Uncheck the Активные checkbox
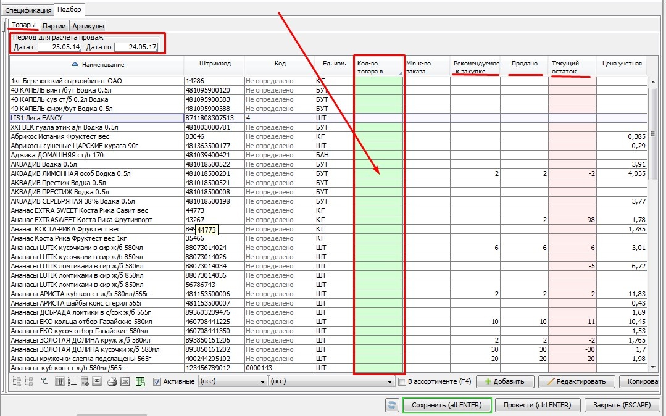 [x=157, y=381]
